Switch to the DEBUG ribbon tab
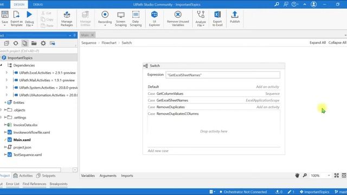347x195 pixels. click(x=38, y=4)
